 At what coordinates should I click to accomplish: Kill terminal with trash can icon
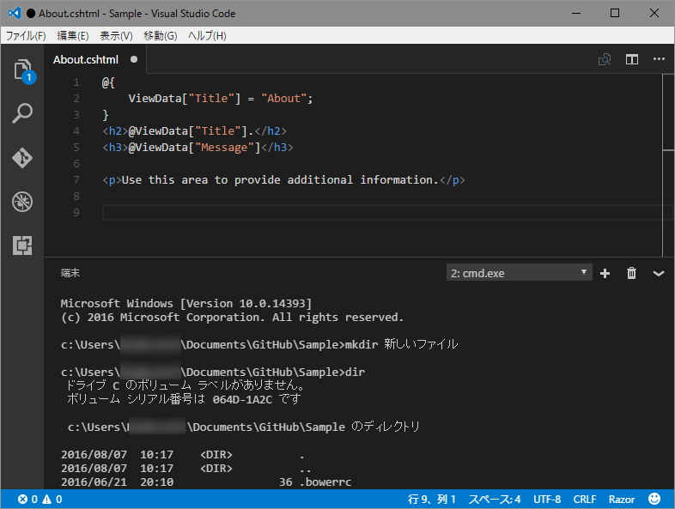631,273
